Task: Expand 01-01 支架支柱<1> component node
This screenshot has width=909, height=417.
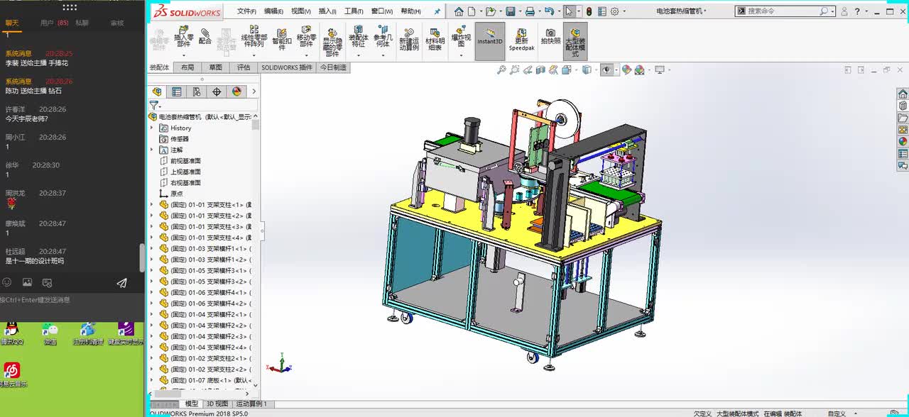Action: 152,205
